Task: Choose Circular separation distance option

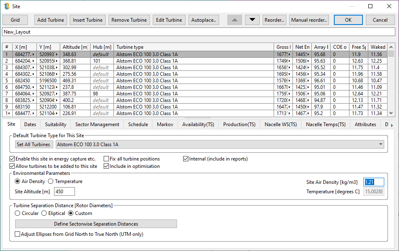Action: point(18,213)
